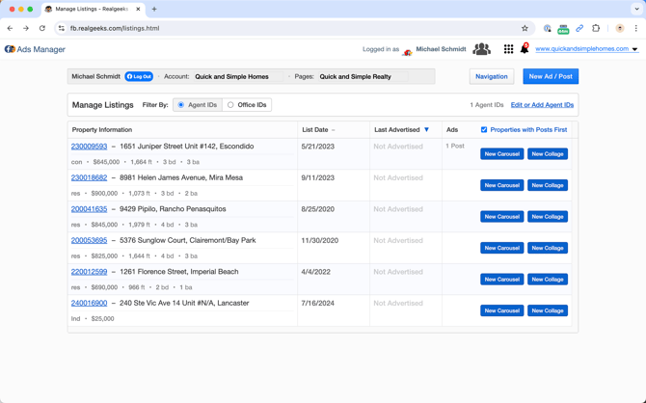Click the first extension icon after the star
This screenshot has width=646, height=403.
547,28
